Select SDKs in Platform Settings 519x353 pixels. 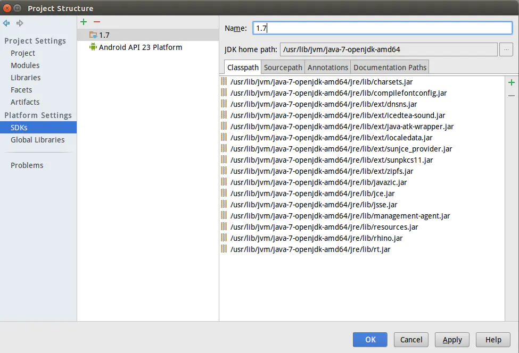click(38, 127)
